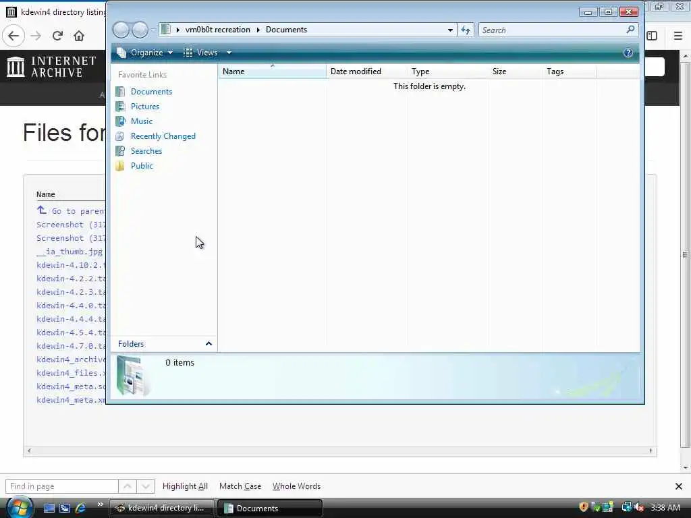Sort by Size column header
This screenshot has height=518, width=691.
515,71
